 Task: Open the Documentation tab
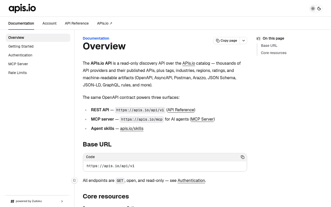pyautogui.click(x=21, y=23)
